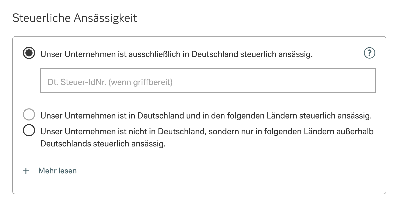Click the label 'ausschließlich in Deutschland steuerlich ansässig'

point(176,54)
